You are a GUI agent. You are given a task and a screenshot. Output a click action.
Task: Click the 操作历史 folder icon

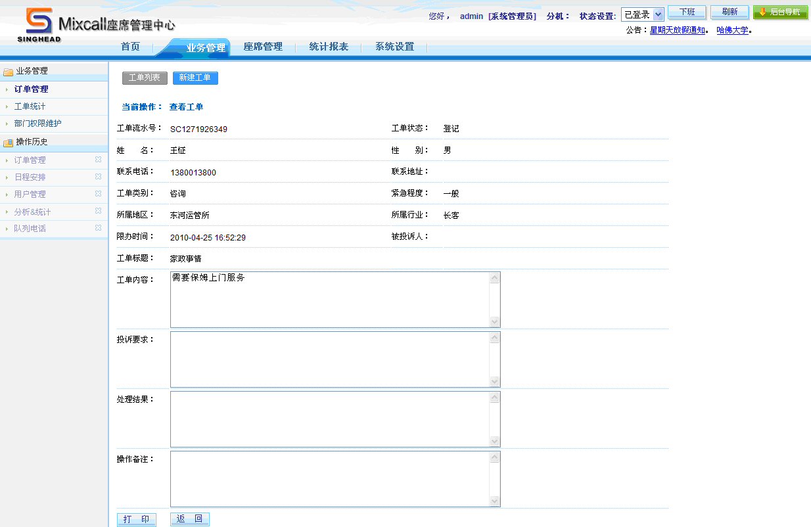pyautogui.click(x=9, y=142)
